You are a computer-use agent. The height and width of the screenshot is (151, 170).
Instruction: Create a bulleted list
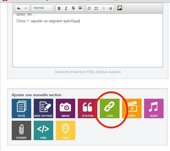pos(96,8)
